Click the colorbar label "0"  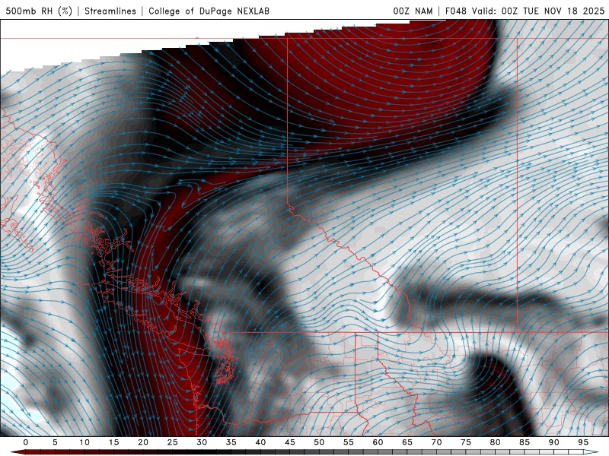[x=26, y=442]
